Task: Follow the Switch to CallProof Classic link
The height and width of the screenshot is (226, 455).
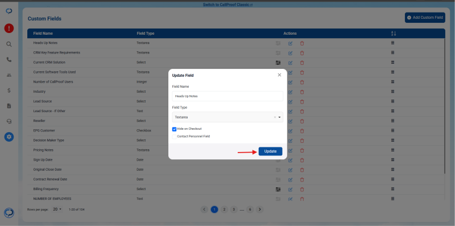Action: (227, 5)
